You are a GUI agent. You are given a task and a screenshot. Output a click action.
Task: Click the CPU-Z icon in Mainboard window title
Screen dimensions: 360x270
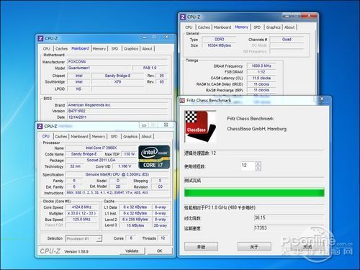coord(40,38)
